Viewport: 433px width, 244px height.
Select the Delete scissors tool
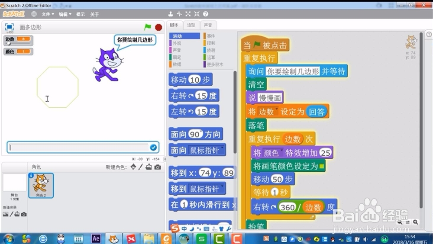[180, 14]
